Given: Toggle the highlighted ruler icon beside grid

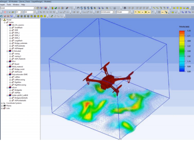Looking at the screenshot, I should (163, 12).
